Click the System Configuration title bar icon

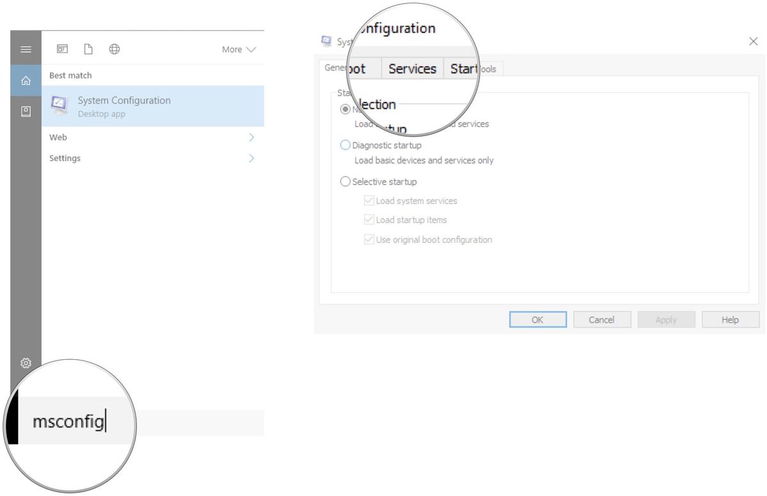click(x=326, y=41)
